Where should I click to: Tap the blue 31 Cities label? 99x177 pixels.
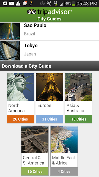point(50,119)
